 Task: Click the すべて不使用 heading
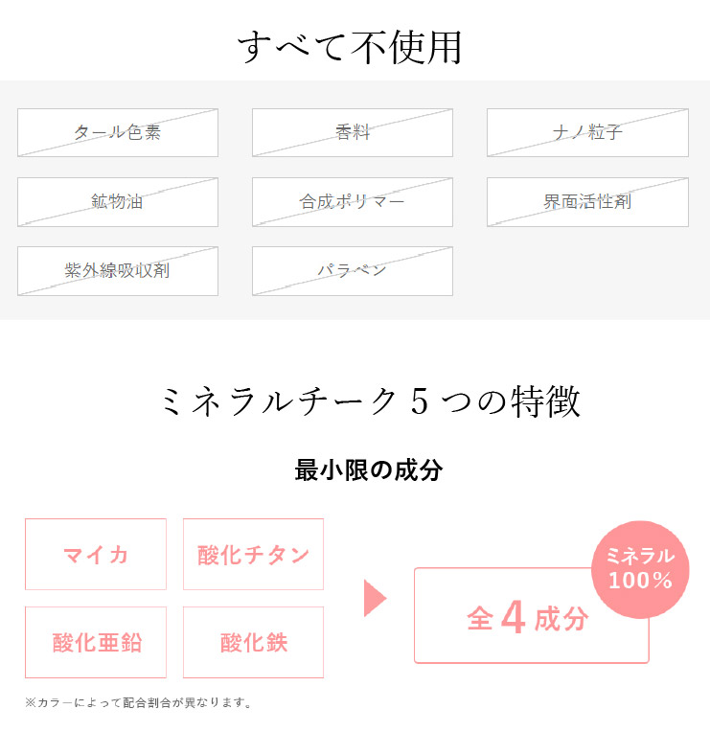coord(350,47)
